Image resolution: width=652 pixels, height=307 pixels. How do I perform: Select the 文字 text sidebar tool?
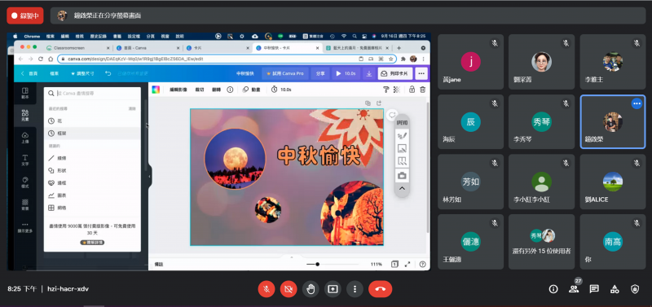click(25, 160)
